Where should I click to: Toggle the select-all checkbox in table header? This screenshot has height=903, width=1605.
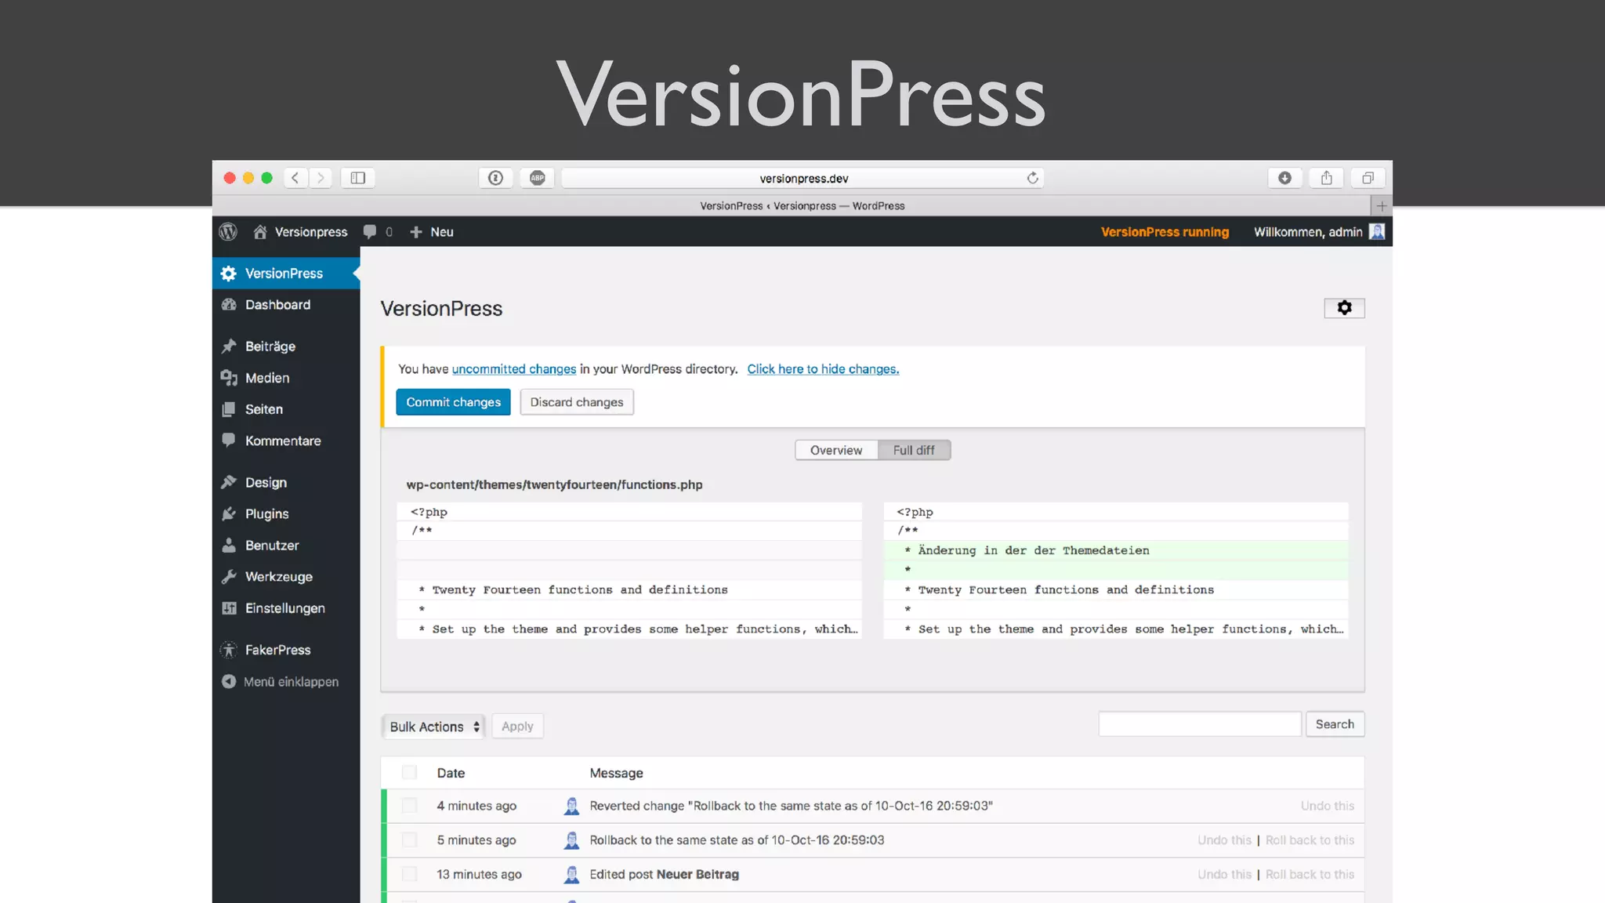point(409,773)
